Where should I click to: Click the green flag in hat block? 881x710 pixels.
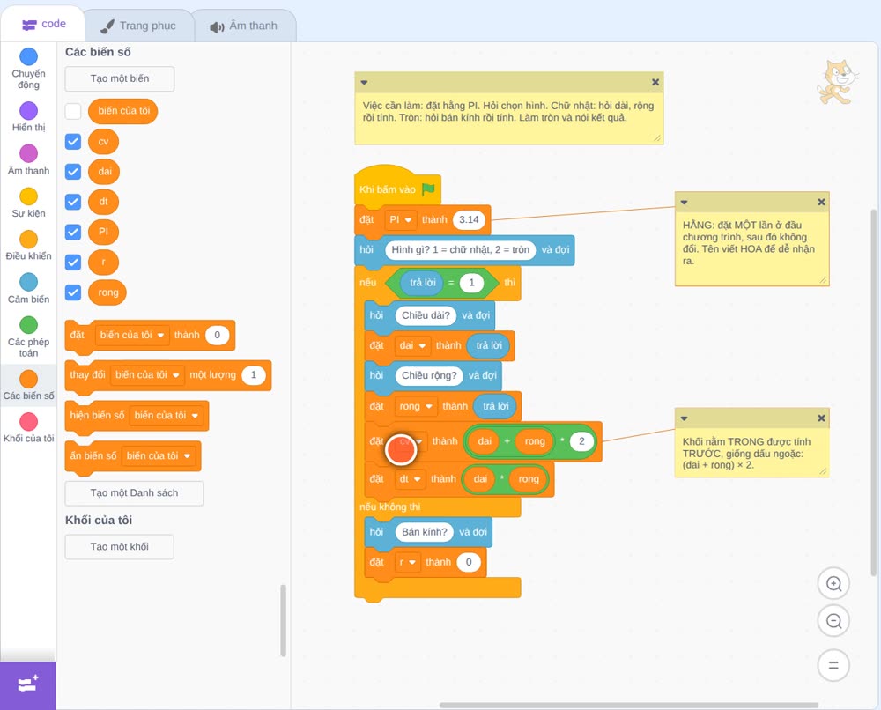click(x=429, y=189)
